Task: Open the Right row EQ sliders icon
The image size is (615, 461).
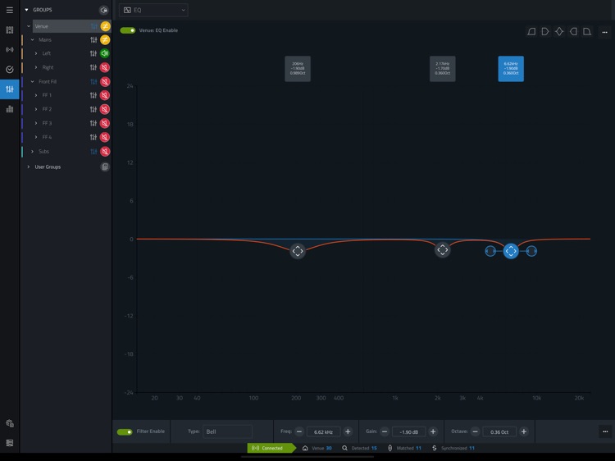Action: coord(93,67)
